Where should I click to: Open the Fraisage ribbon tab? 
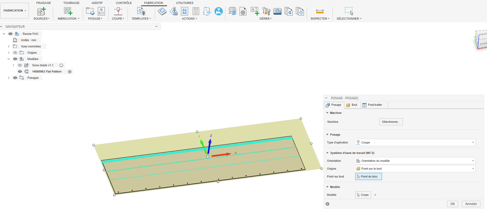click(43, 3)
